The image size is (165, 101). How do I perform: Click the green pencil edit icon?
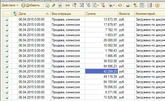54,5
